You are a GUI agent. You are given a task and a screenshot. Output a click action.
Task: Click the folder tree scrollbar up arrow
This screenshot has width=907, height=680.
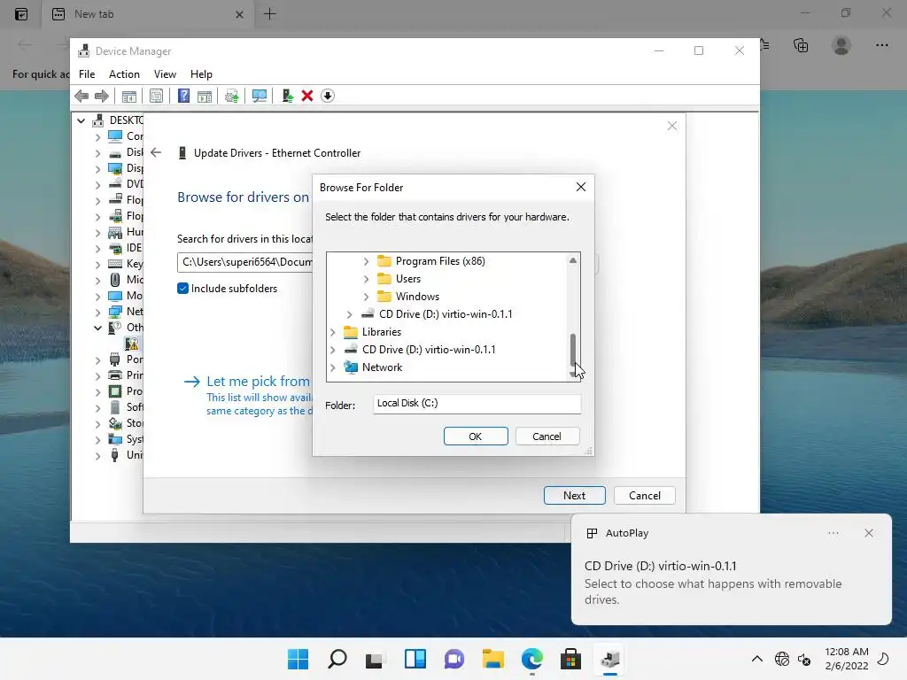573,260
